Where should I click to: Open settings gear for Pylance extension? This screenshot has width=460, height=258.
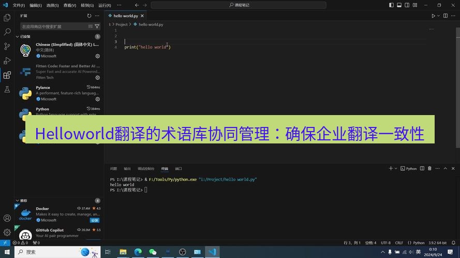98,99
